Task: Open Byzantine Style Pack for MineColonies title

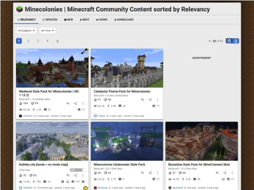Action: tap(199, 165)
